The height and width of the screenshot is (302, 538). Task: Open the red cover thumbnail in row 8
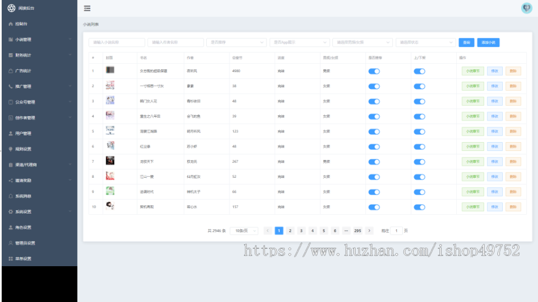[110, 175]
